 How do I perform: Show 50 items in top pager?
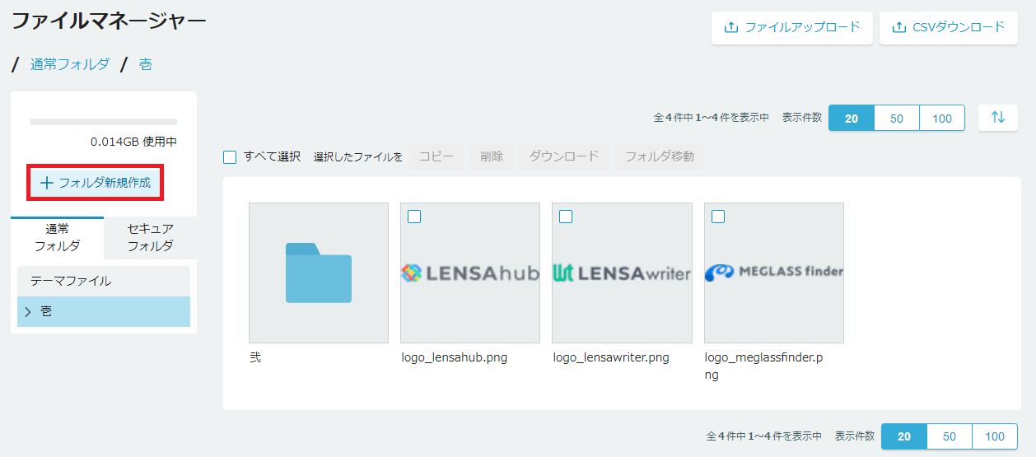[x=897, y=118]
